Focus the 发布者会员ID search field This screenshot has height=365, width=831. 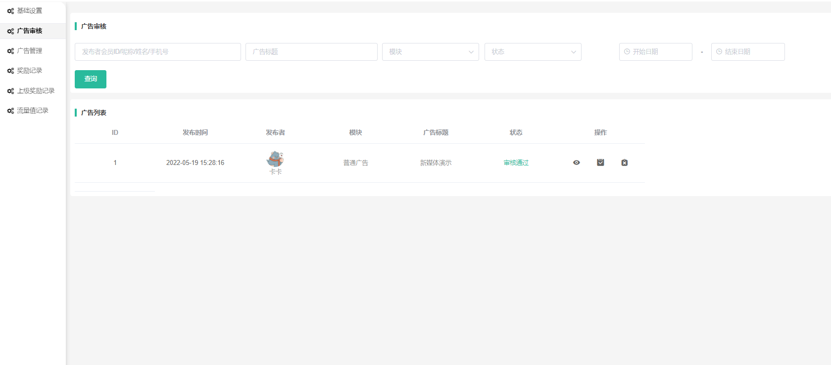coord(157,52)
